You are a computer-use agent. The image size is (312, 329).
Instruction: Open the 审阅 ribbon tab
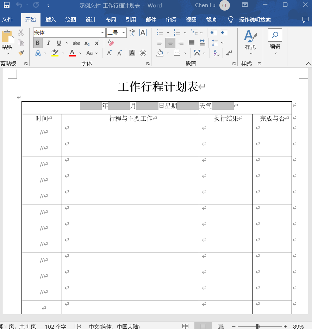click(171, 19)
